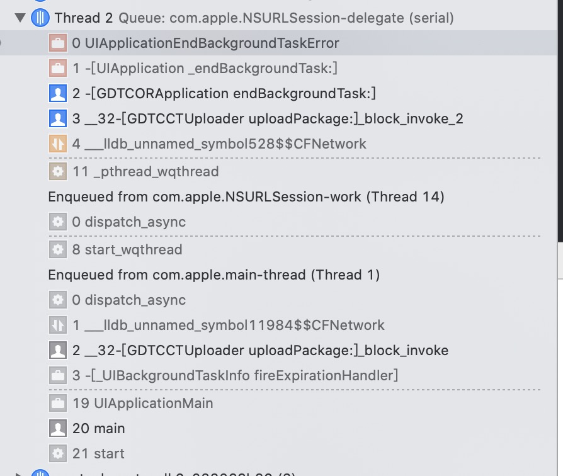Click user icon beside main frame

pyautogui.click(x=58, y=428)
